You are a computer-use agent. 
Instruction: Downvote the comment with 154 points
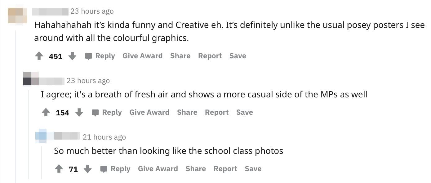[x=79, y=113]
